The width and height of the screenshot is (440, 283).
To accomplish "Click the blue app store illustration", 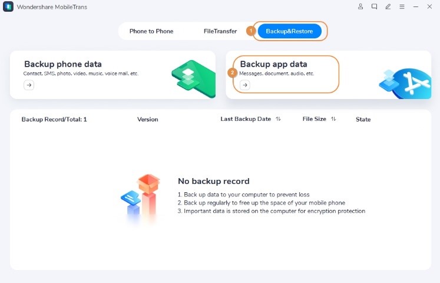I will [x=405, y=84].
